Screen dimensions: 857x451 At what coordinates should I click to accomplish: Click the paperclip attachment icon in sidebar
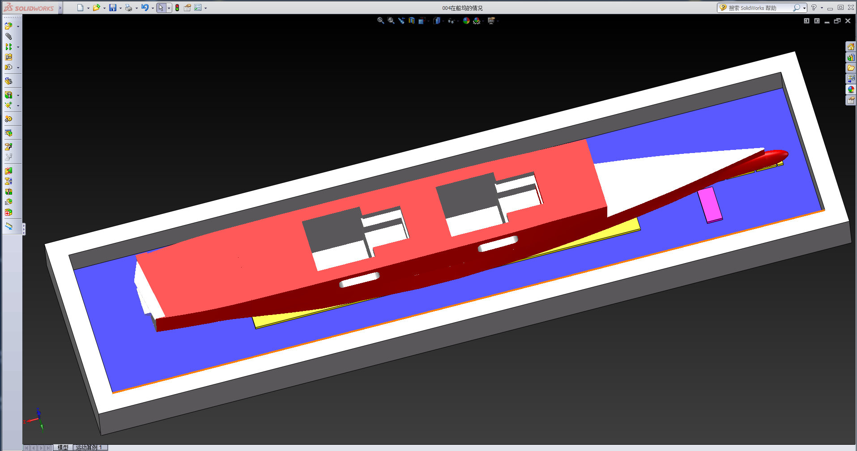pos(9,36)
